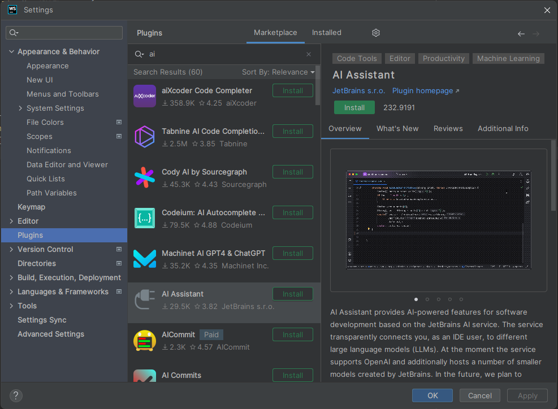Close the Settings dialog
The width and height of the screenshot is (558, 409).
tap(547, 10)
